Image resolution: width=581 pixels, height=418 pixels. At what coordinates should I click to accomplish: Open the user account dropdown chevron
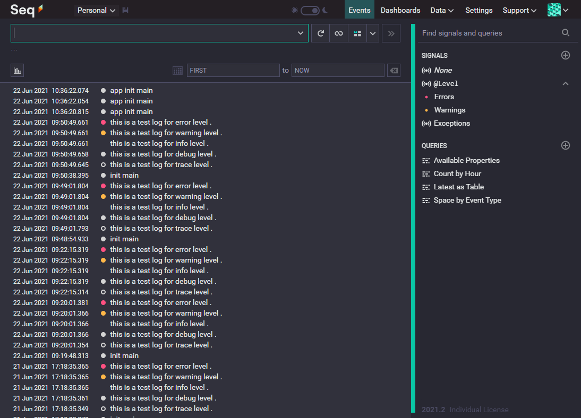(566, 11)
